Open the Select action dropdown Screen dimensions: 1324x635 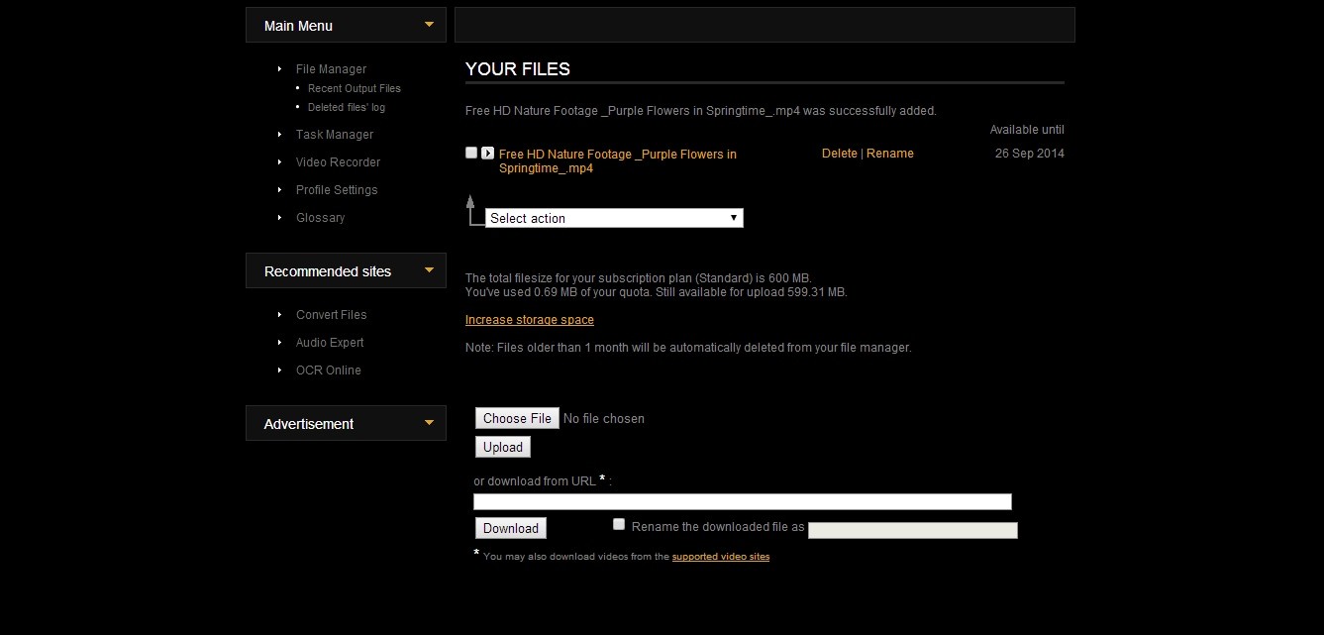tap(614, 218)
